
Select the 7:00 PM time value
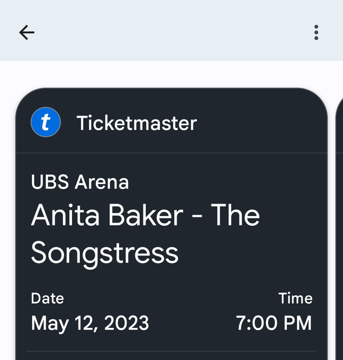273,323
